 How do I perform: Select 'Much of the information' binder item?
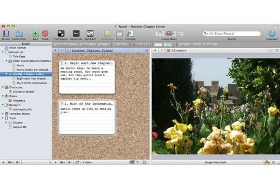[x=31, y=83]
